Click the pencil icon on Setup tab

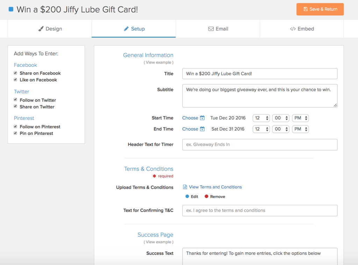click(126, 29)
